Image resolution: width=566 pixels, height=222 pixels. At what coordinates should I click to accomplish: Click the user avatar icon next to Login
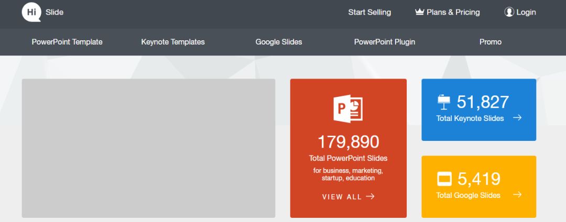point(509,12)
